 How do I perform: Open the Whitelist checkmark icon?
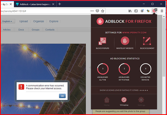[124, 100]
